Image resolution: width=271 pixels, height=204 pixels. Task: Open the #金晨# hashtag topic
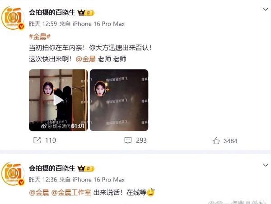pos(40,36)
